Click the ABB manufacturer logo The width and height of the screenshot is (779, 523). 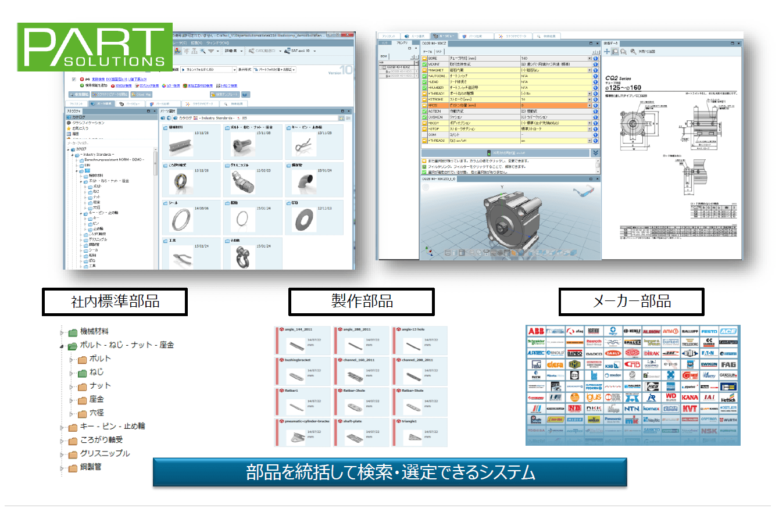point(536,331)
